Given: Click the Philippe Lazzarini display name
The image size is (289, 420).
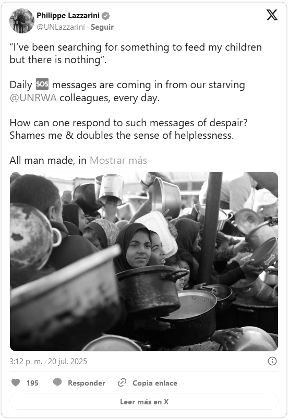Looking at the screenshot, I should click(68, 16).
